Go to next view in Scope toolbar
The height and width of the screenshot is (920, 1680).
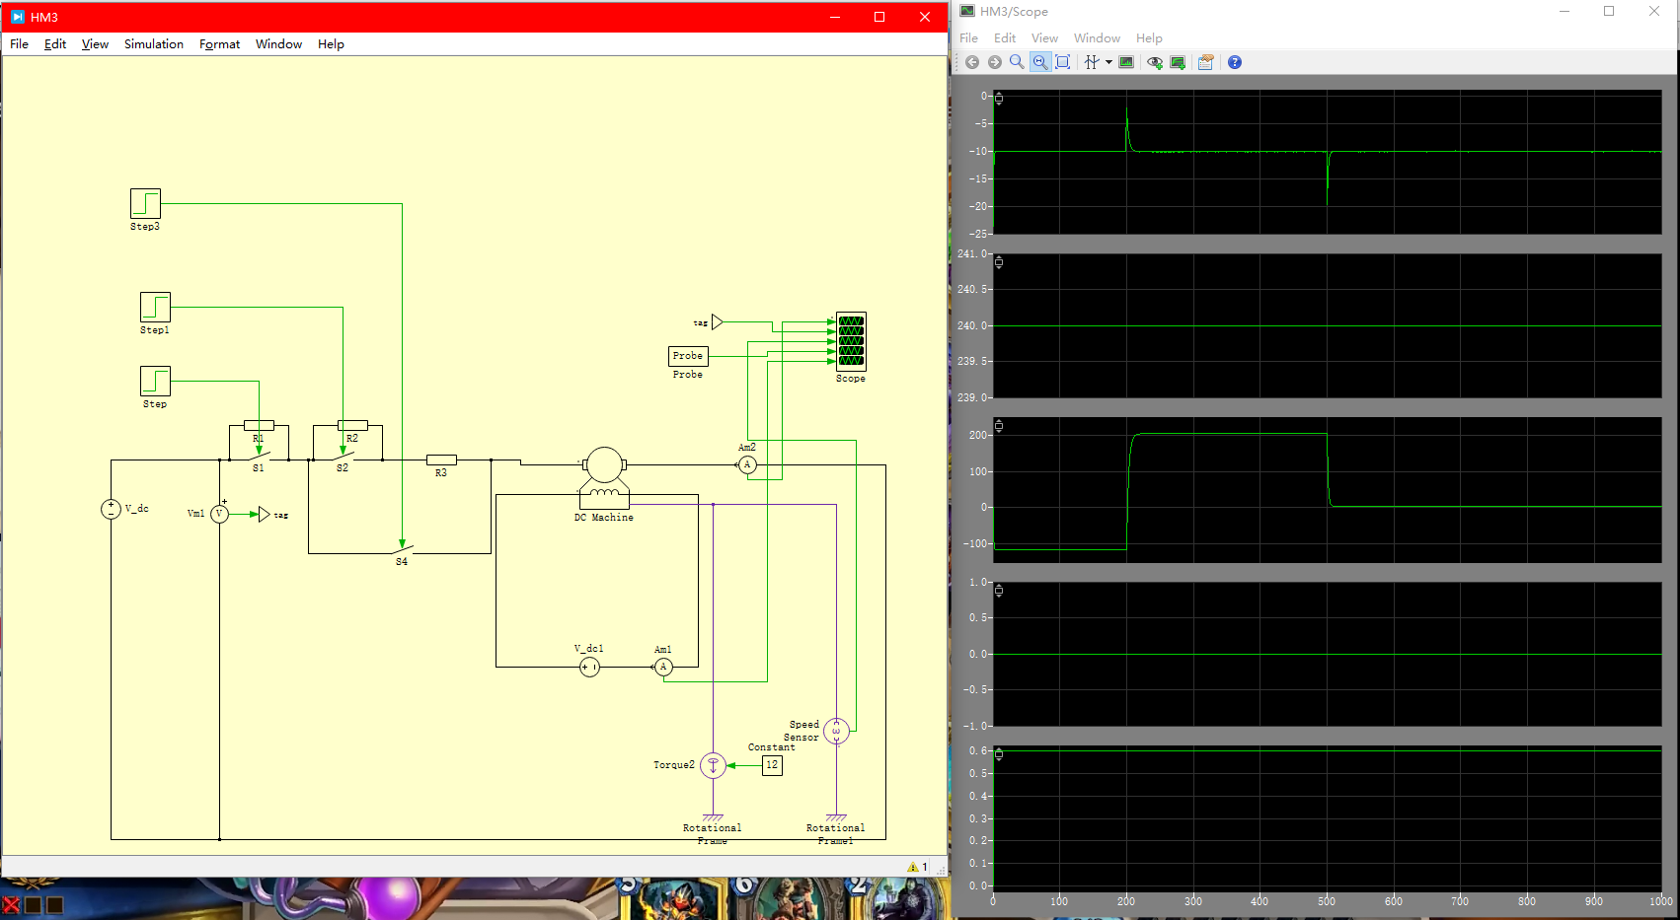(x=995, y=62)
